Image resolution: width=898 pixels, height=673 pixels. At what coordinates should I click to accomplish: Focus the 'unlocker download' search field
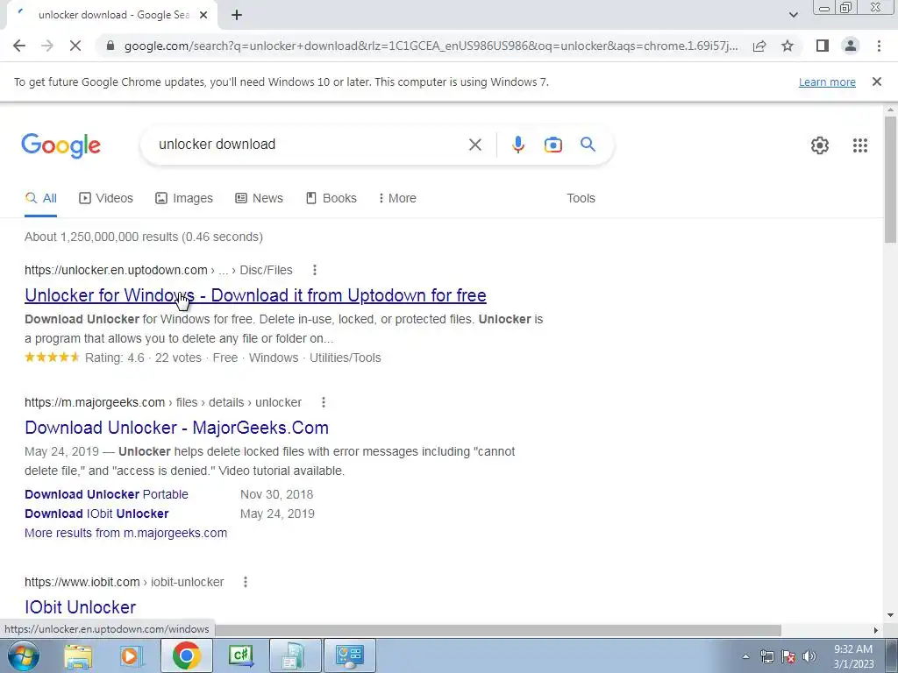pos(310,145)
